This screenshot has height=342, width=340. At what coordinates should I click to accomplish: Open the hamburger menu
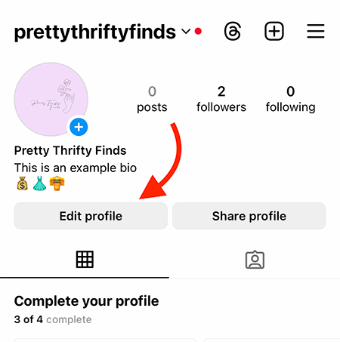pos(316,31)
